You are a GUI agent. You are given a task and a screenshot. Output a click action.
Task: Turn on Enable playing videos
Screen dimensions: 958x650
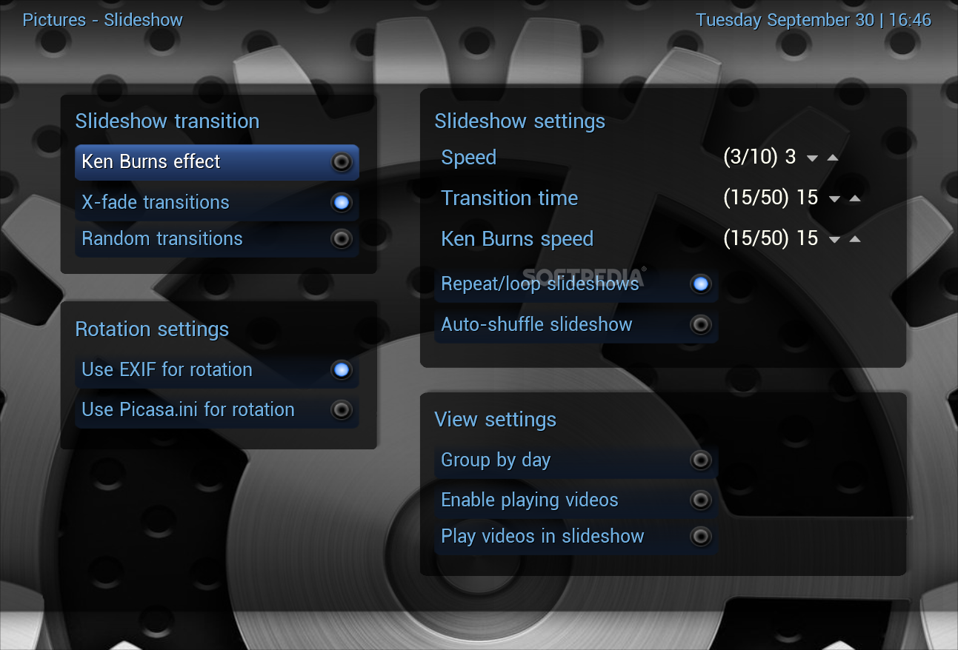[x=700, y=500]
